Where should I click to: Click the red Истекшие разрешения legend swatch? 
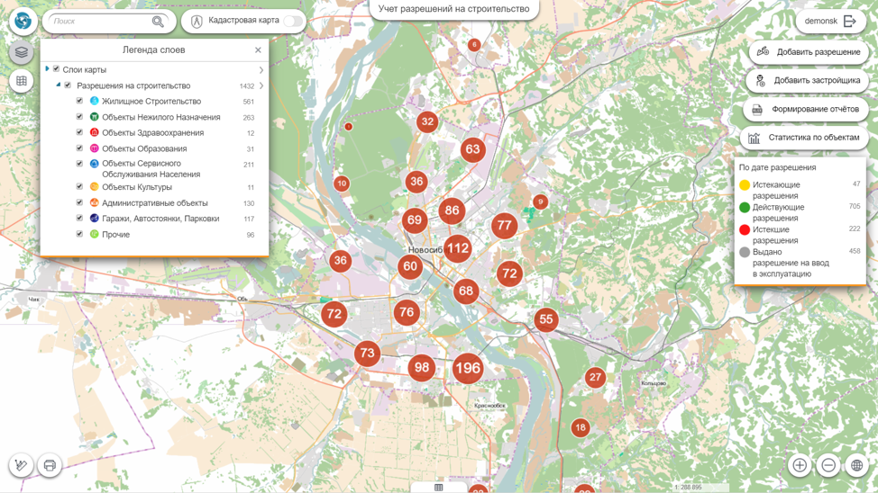click(x=745, y=230)
